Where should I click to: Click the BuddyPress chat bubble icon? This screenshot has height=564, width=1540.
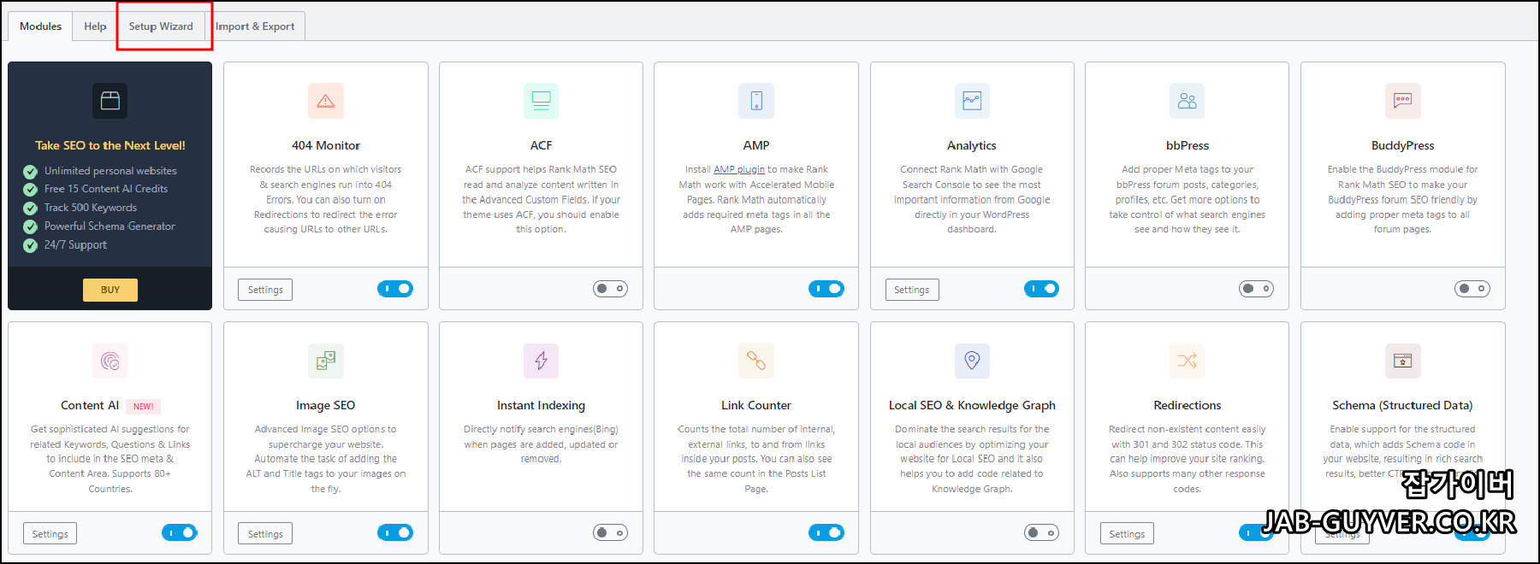[1403, 101]
